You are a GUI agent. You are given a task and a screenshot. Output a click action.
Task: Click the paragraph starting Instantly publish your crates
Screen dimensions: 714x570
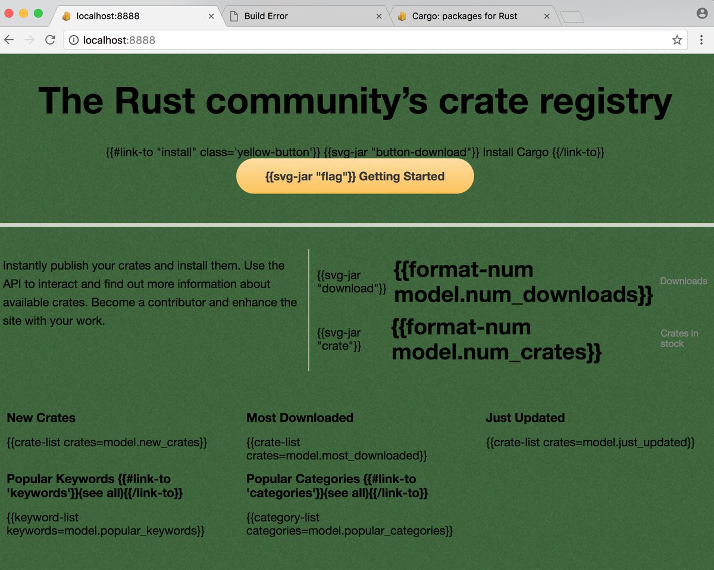(150, 293)
